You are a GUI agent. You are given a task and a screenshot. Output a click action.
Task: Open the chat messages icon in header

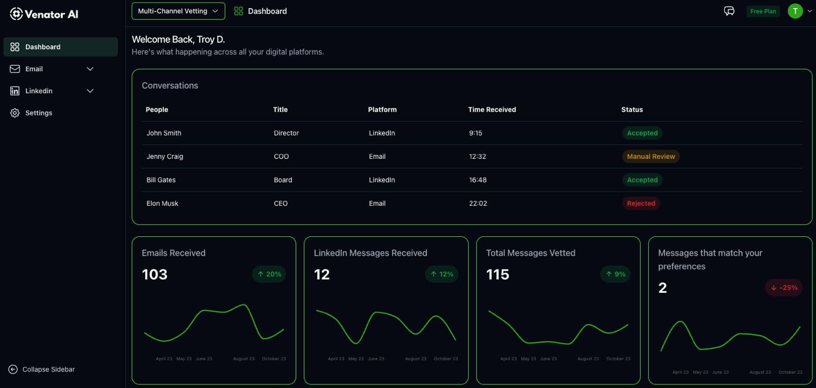(x=729, y=11)
